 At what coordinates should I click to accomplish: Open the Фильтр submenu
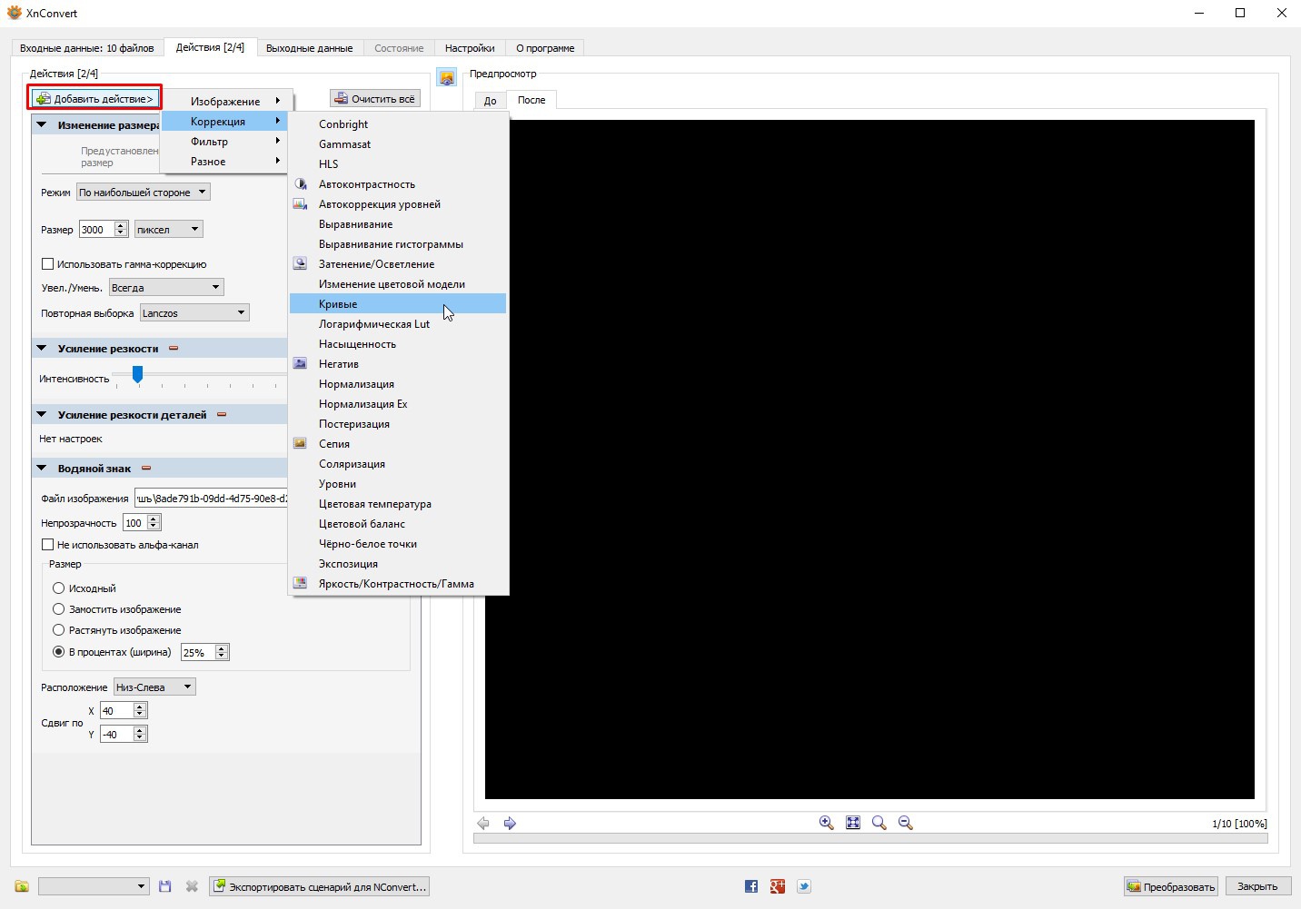point(224,141)
